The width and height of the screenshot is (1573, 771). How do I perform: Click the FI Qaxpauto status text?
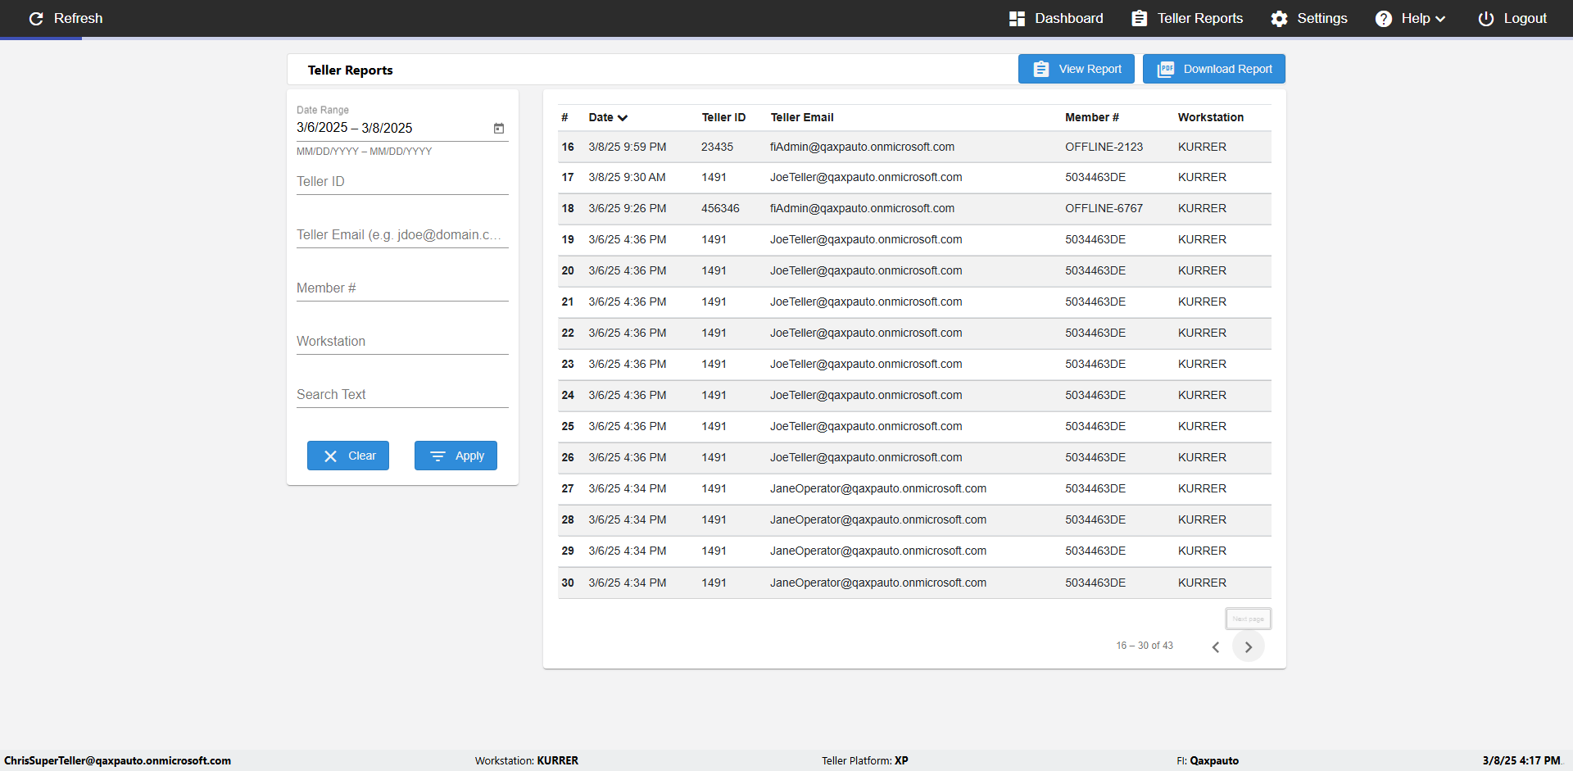1208,760
